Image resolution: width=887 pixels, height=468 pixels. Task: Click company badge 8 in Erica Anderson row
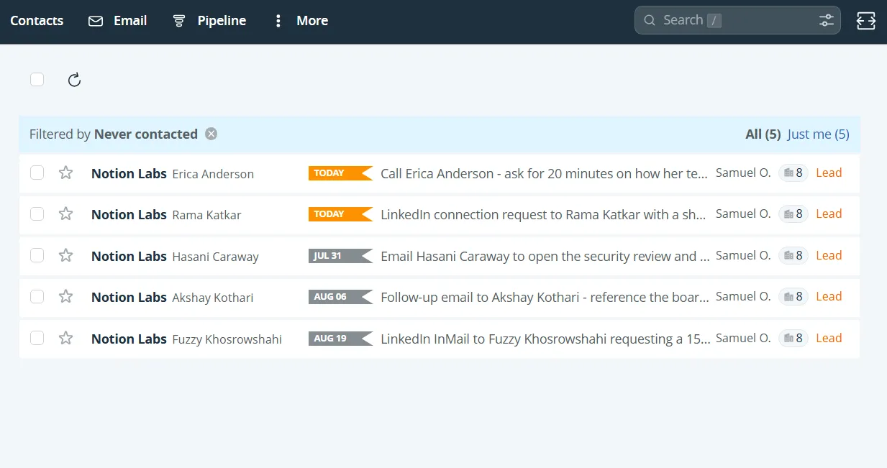coord(793,173)
